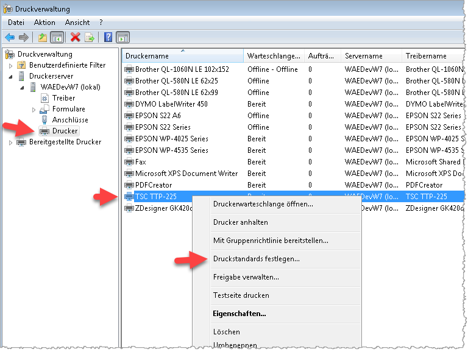The image size is (468, 352).
Task: Sort by the Aufträ... column header
Action: pos(322,56)
